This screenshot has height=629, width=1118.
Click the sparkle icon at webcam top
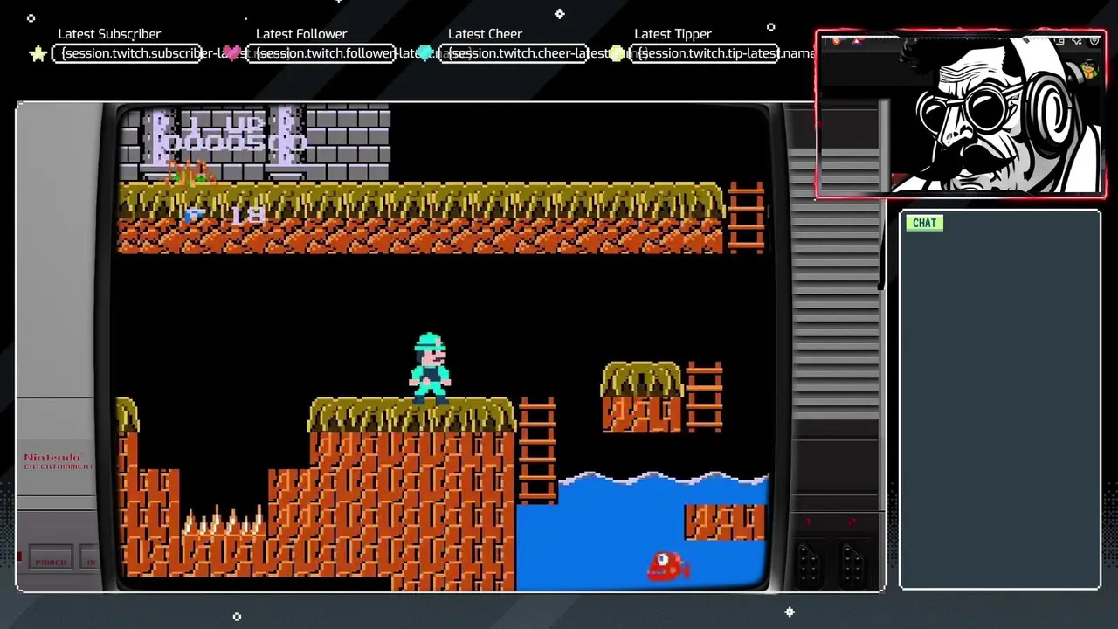(x=1076, y=41)
